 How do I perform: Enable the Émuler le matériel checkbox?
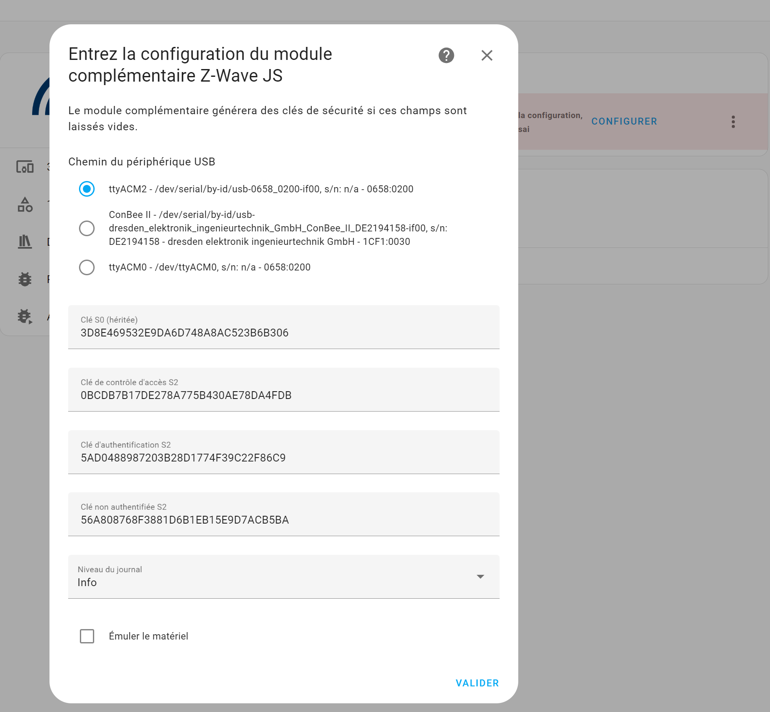[x=87, y=636]
